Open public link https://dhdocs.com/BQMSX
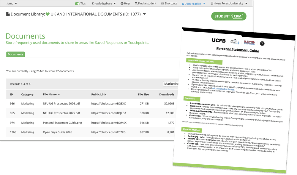 pyautogui.click(x=109, y=123)
